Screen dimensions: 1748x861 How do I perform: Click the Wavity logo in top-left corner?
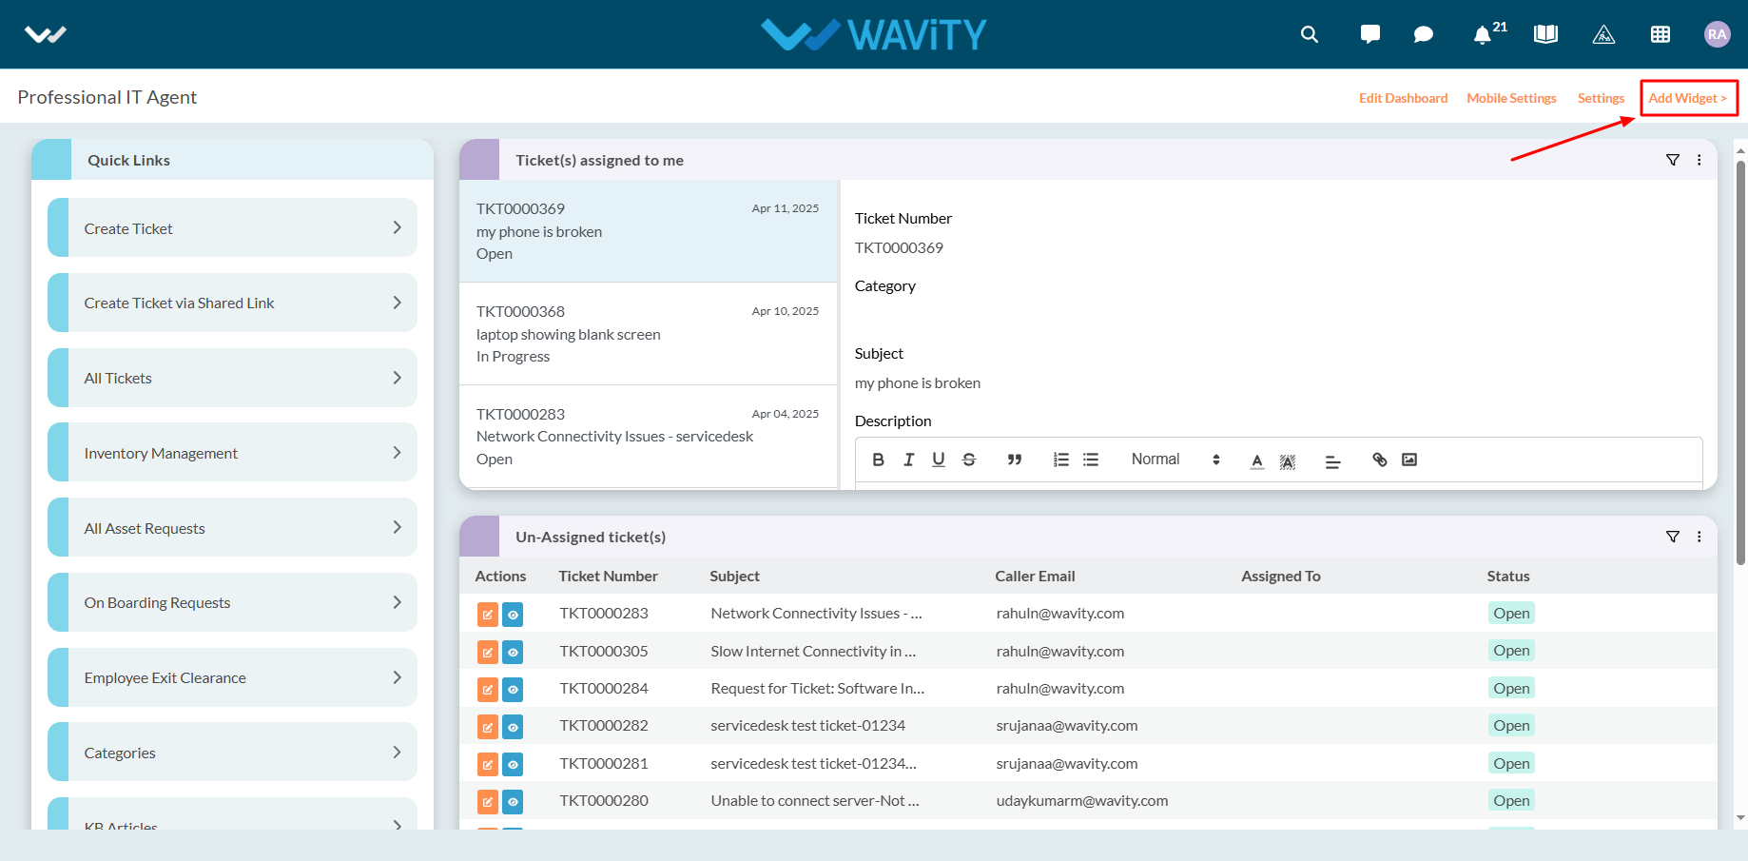pyautogui.click(x=46, y=34)
